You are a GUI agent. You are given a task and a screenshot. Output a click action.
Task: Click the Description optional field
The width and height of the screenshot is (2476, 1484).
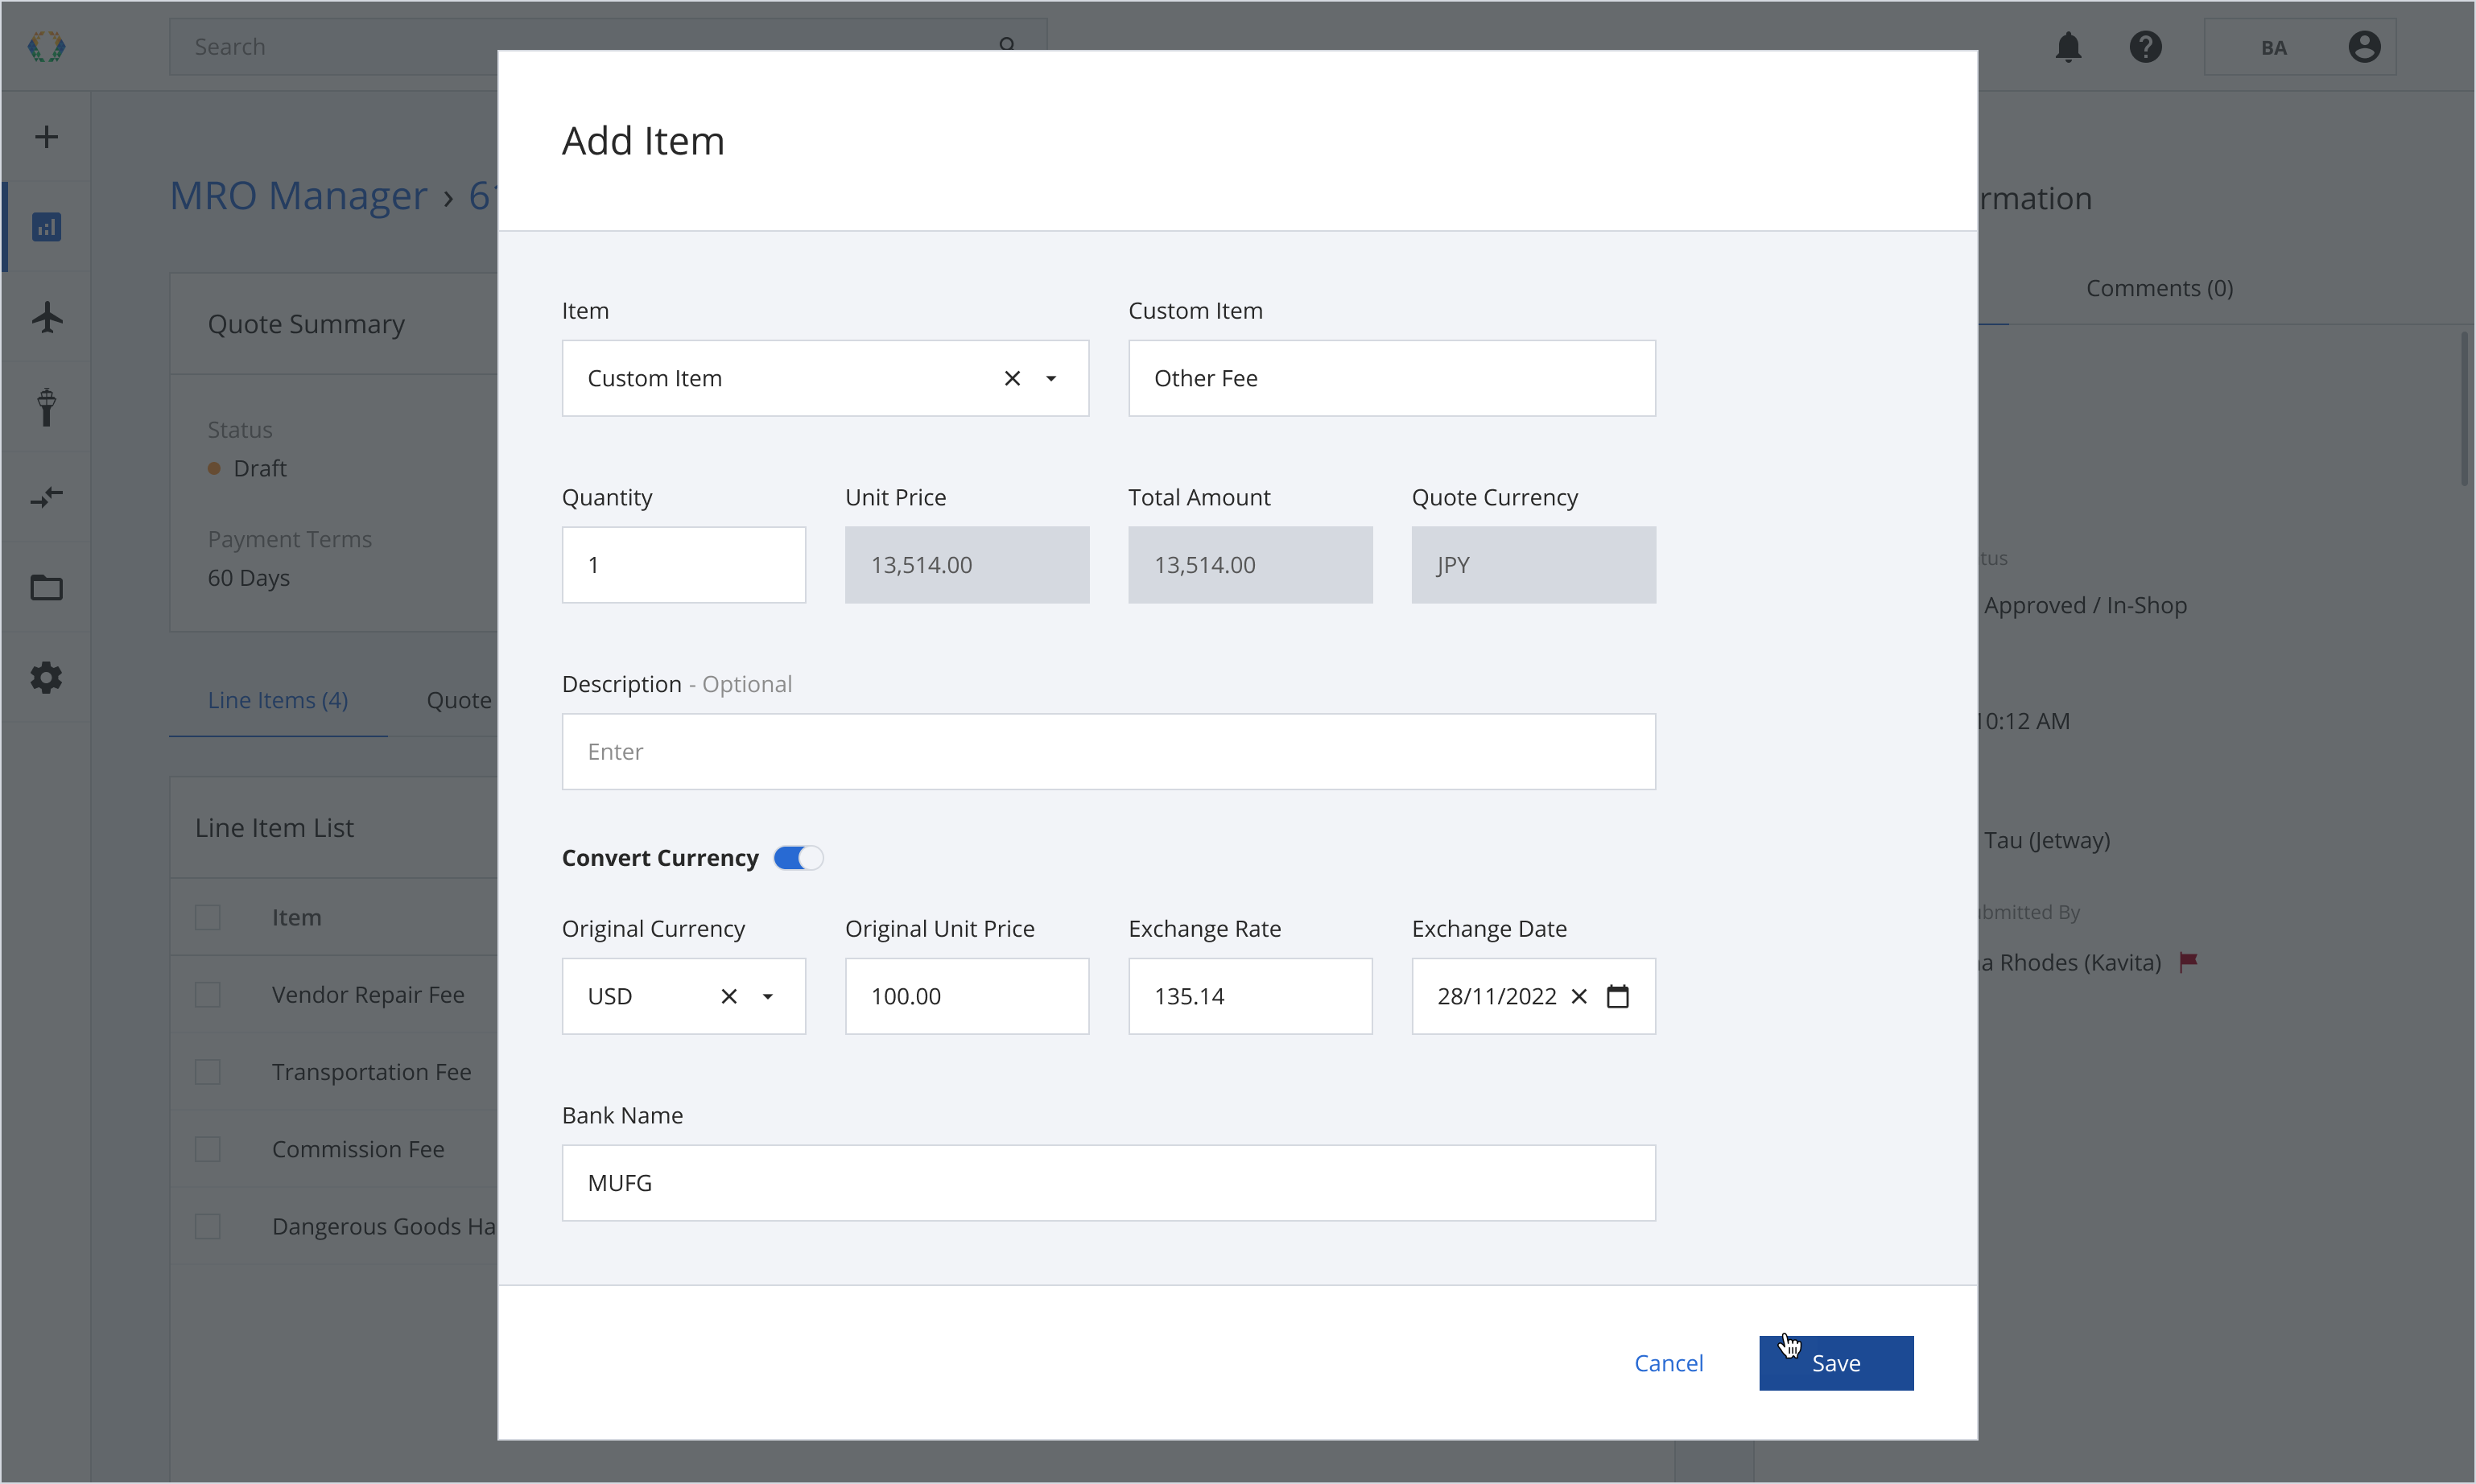pyautogui.click(x=1108, y=751)
